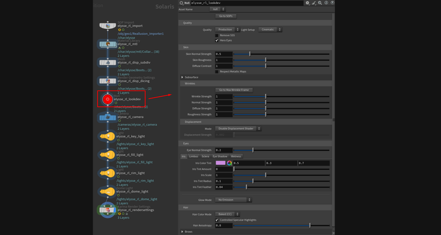Image resolution: width=441 pixels, height=235 pixels.
Task: Open the Hair Color Mode Baked dropdown
Action: click(x=227, y=214)
